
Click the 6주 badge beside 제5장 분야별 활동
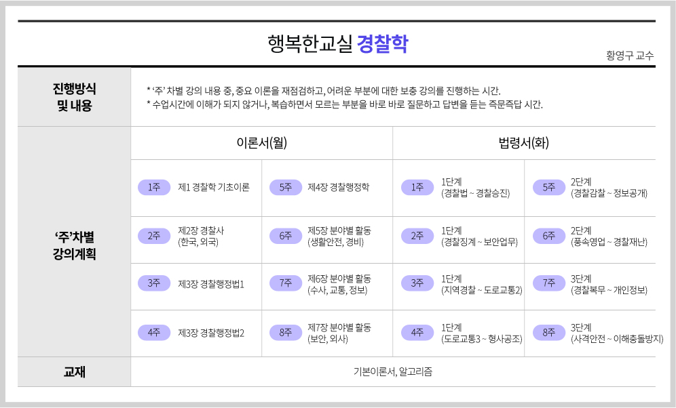[x=286, y=236]
